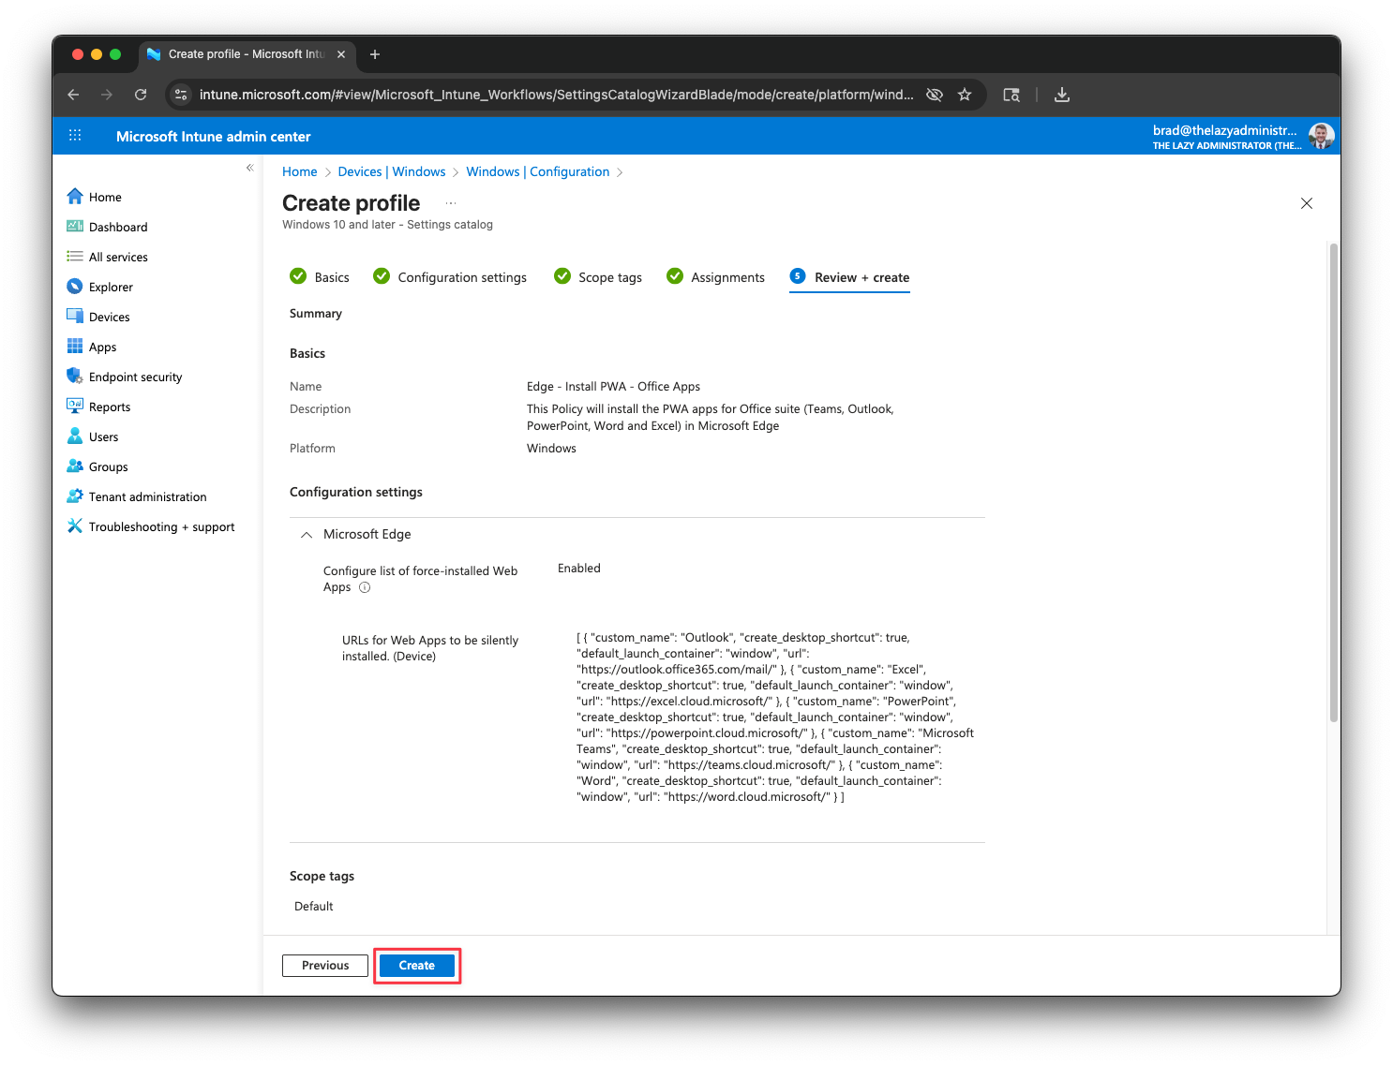Open the Home icon in sidebar
Screen dimensions: 1393x1065
tap(75, 197)
